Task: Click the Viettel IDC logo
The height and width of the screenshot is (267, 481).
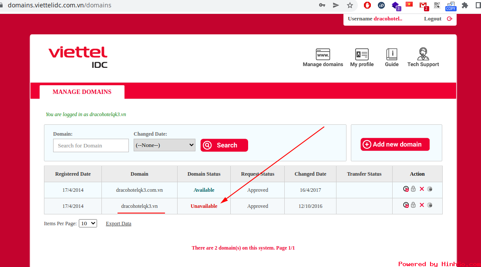Action: point(78,57)
